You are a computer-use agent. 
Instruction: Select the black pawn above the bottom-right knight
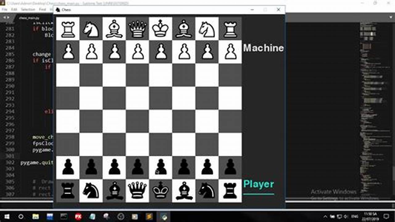pos(207,167)
